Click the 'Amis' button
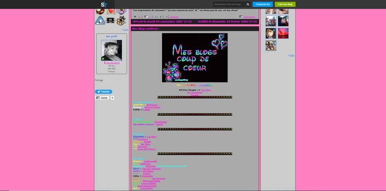Screen dimensions: 386x191 [102, 98]
